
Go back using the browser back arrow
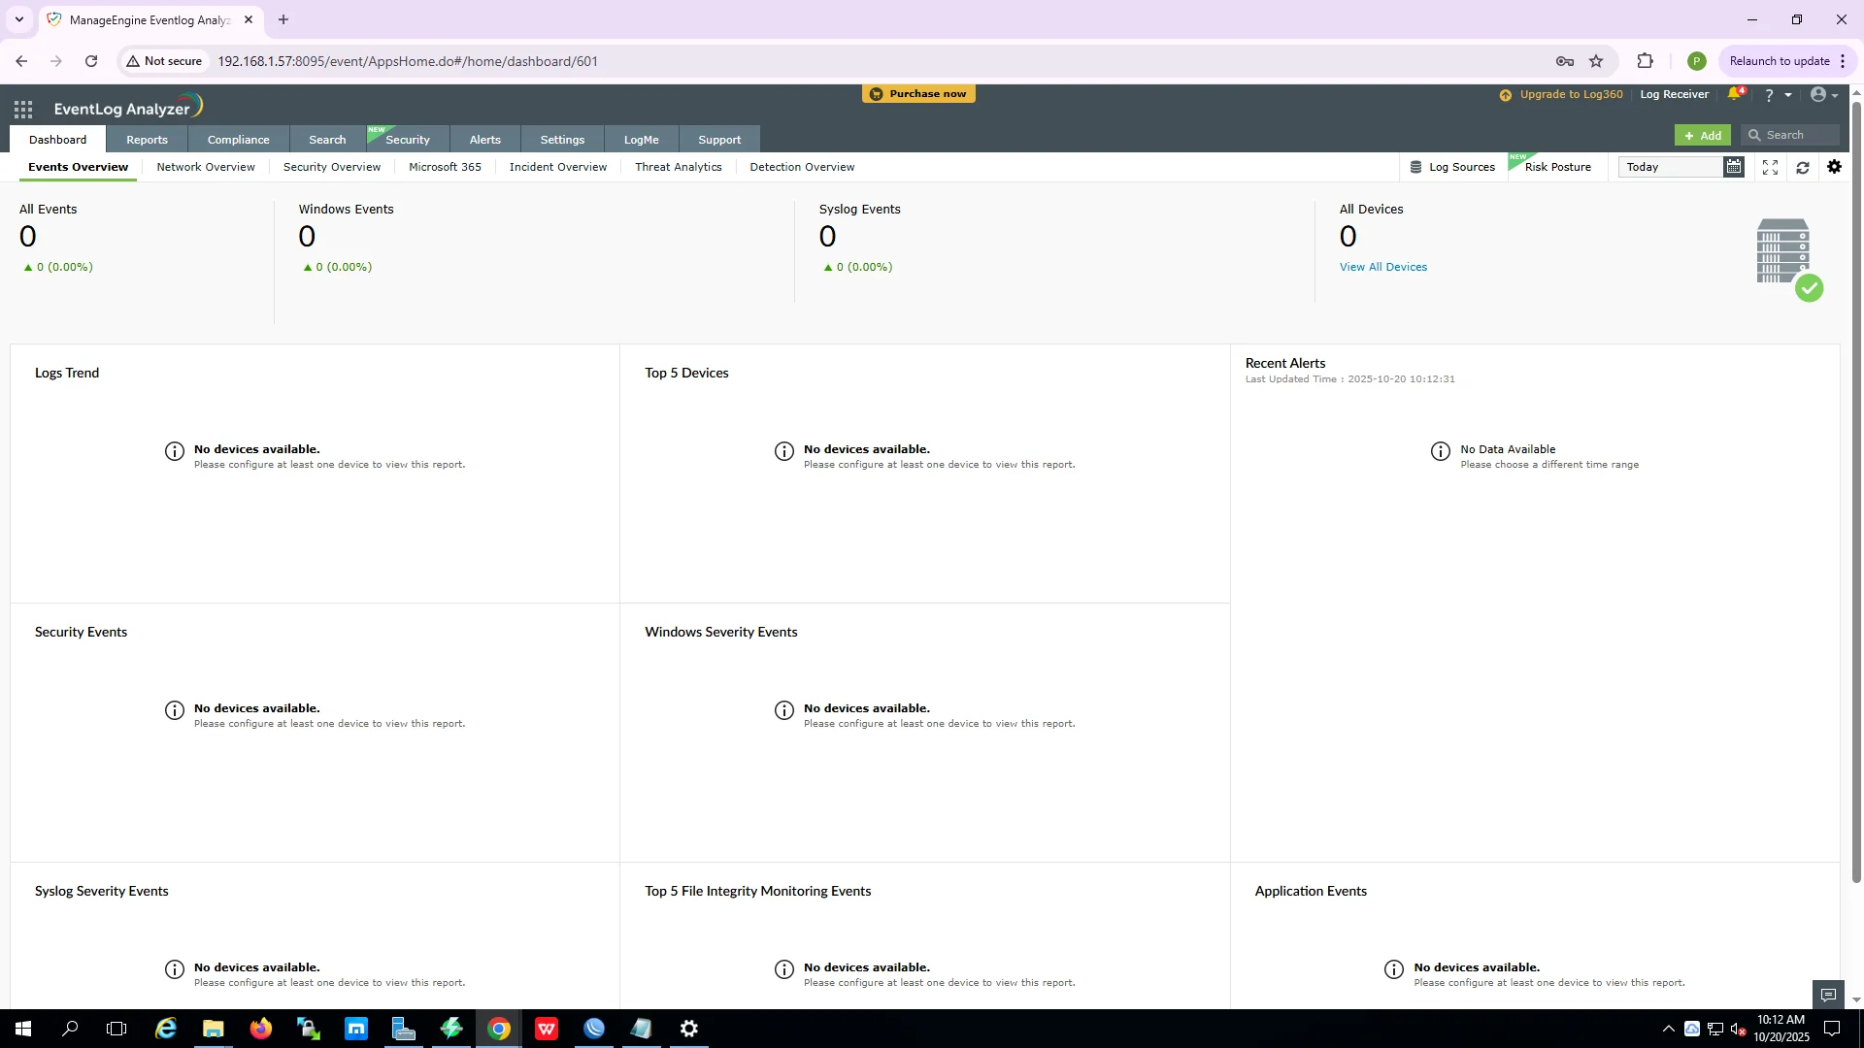pyautogui.click(x=21, y=61)
